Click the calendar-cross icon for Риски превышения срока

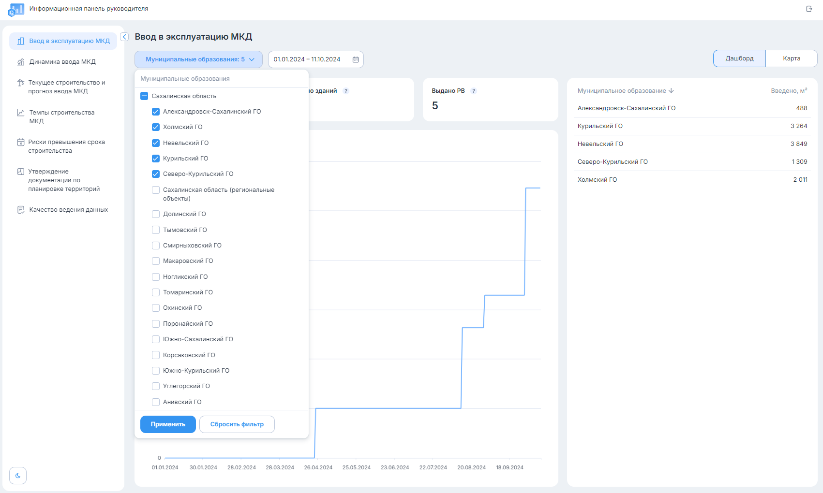tap(21, 142)
